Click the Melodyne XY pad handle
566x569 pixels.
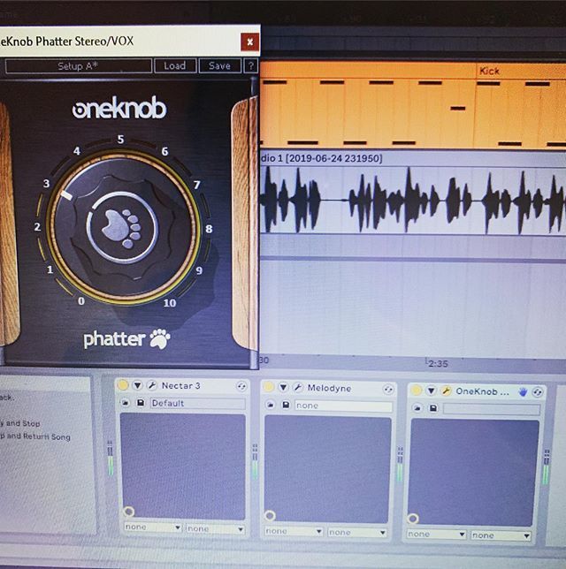(x=270, y=515)
